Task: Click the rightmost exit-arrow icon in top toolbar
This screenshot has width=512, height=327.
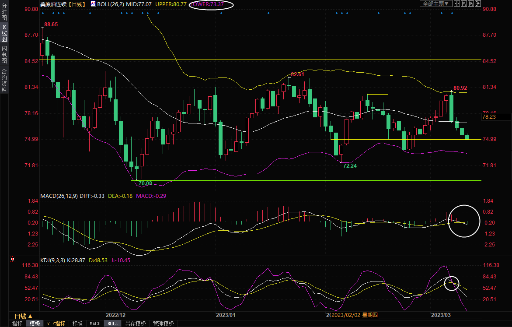Action: pos(479,4)
